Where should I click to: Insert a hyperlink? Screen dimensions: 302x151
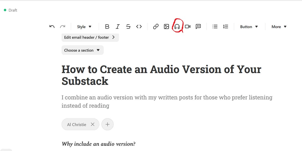click(x=156, y=26)
